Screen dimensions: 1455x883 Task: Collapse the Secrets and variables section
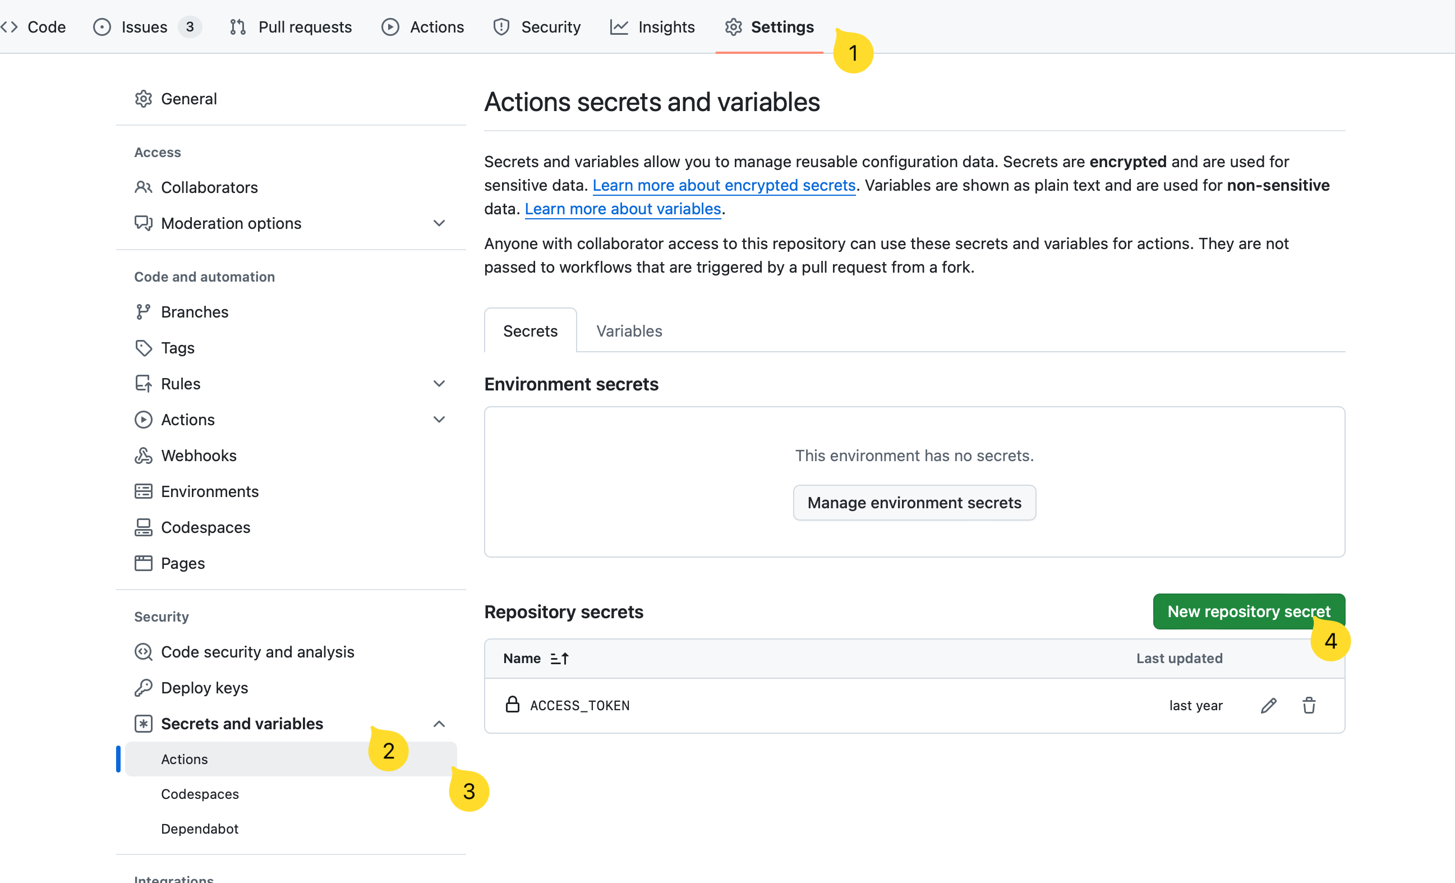[x=439, y=724]
